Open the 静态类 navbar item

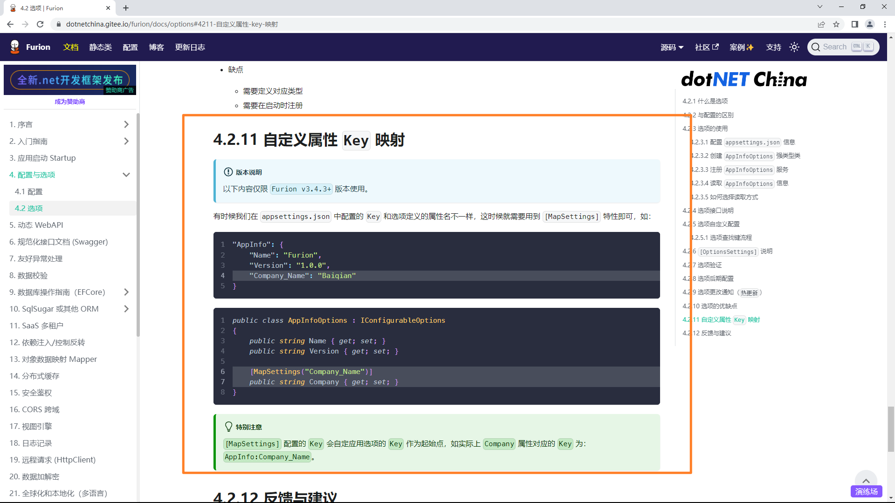100,47
